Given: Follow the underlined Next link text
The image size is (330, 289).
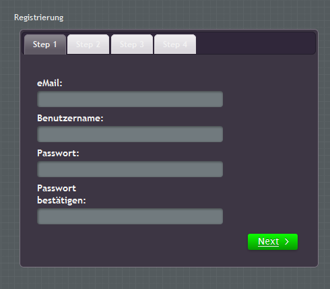Looking at the screenshot, I should 269,242.
